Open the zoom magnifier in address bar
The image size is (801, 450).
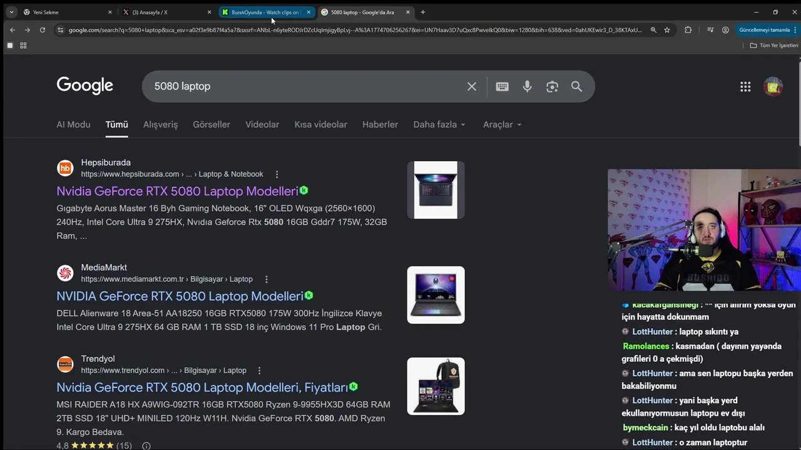pyautogui.click(x=653, y=30)
